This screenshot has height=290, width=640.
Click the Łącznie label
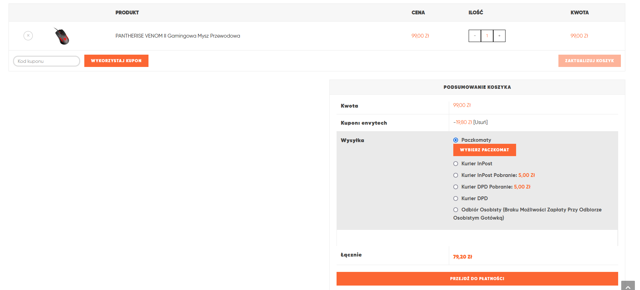351,255
